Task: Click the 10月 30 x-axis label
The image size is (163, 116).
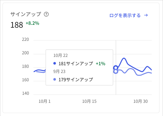Action: [x=141, y=101]
